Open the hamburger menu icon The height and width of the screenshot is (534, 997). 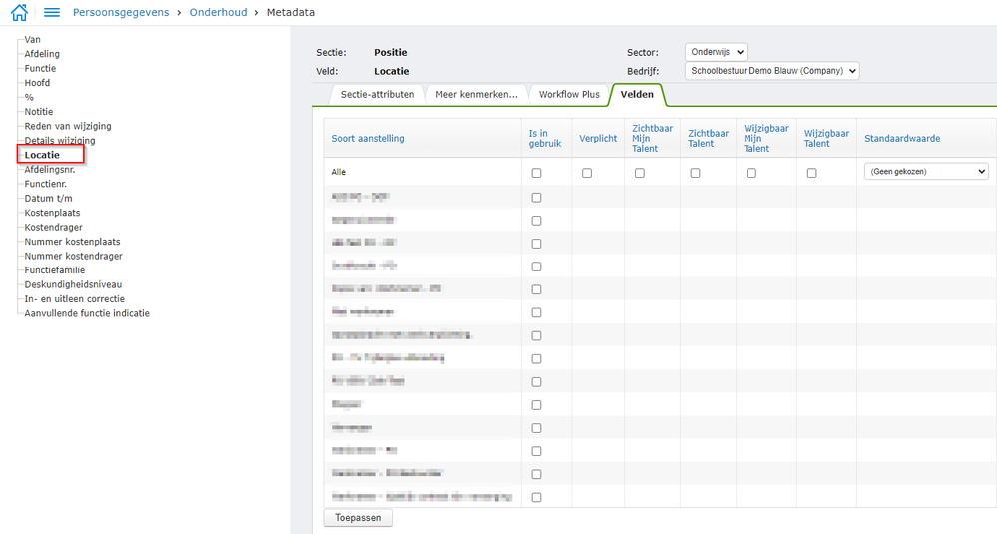(52, 12)
